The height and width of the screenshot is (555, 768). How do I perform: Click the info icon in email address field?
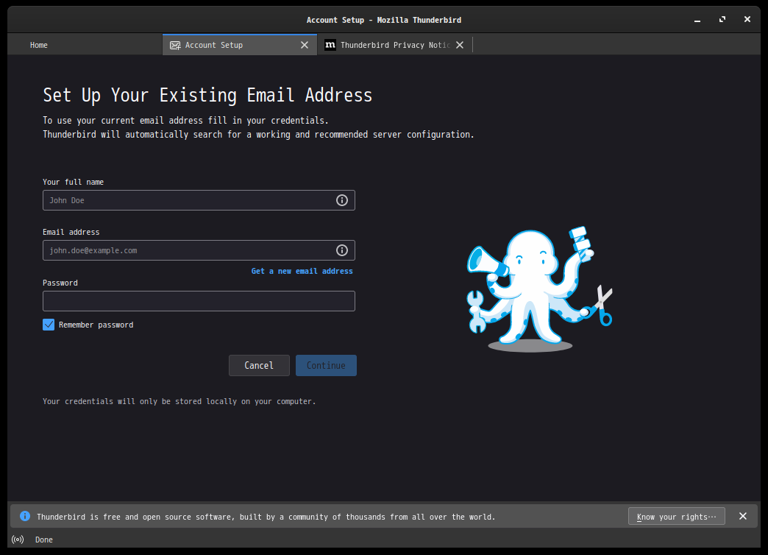click(342, 250)
